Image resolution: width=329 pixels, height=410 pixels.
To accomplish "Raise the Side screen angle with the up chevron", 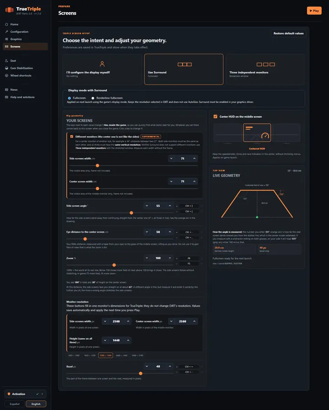I will click(170, 206).
